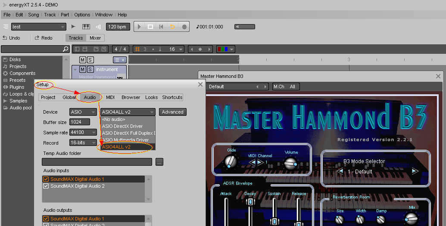Click the piano keyboard icon in top toolbar
This screenshot has width=446, height=226.
(86, 27)
